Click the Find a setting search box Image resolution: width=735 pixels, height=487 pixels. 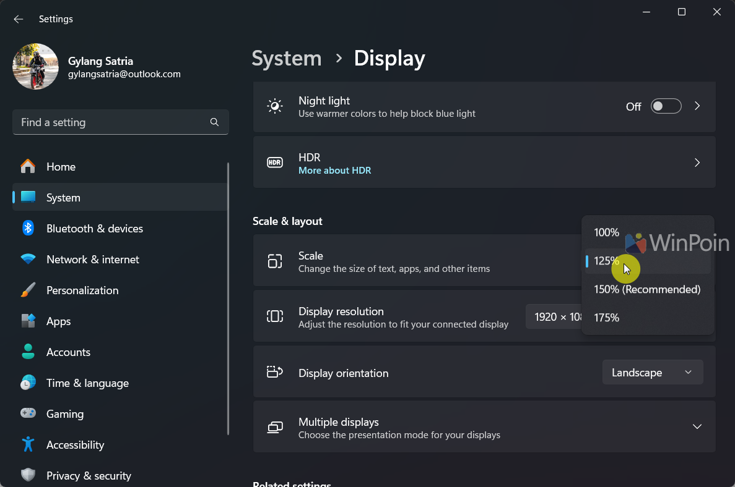pyautogui.click(x=111, y=122)
